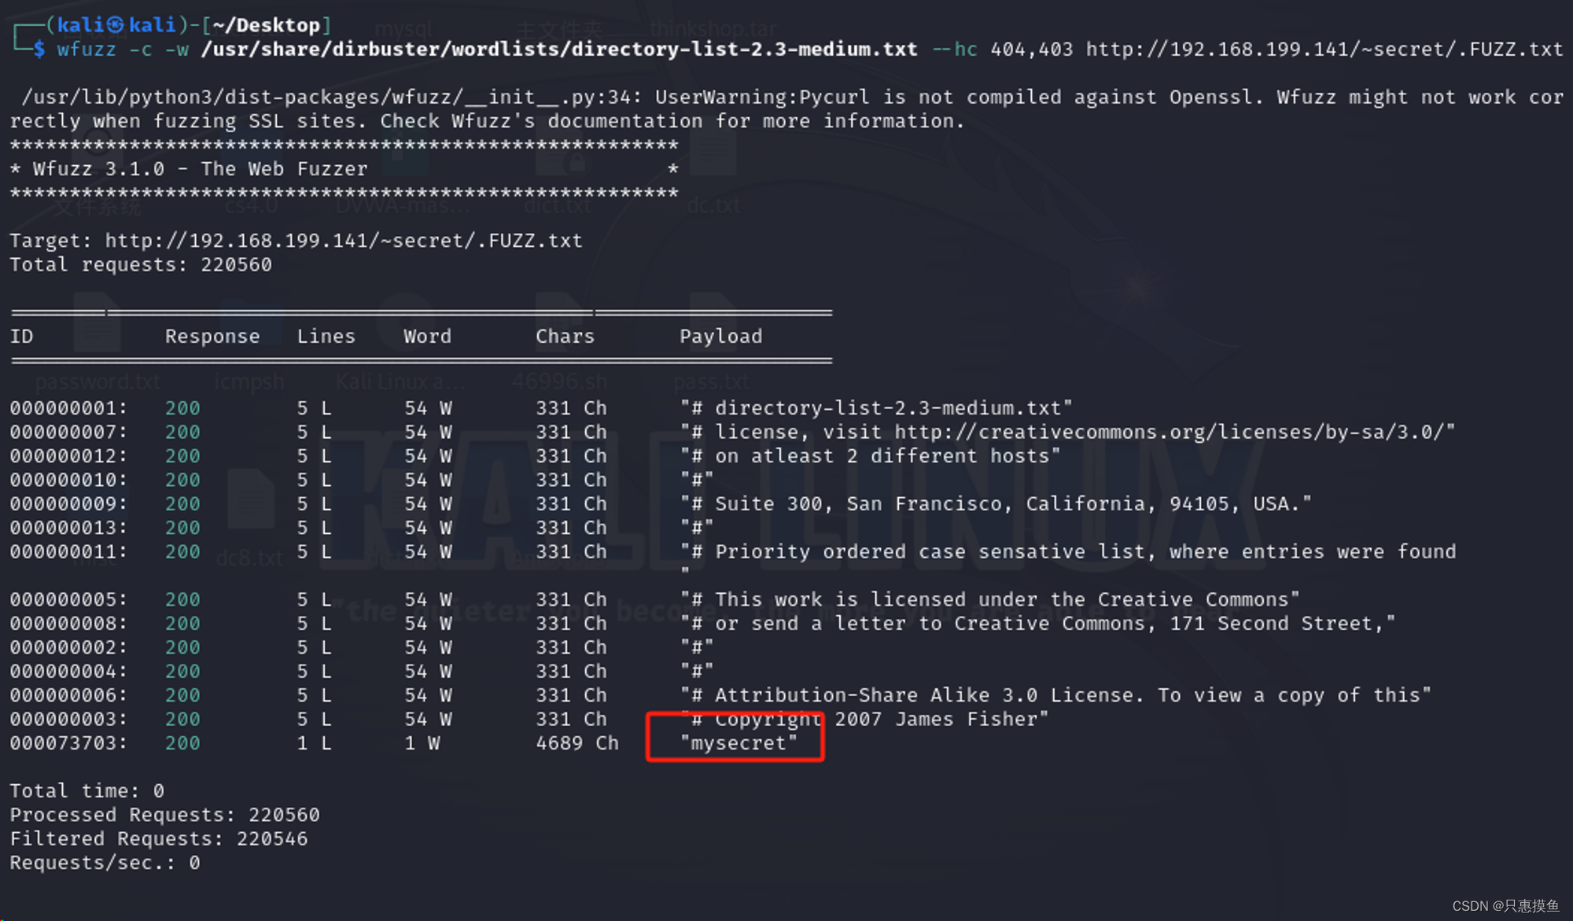The image size is (1573, 921).
Task: Click the Response column header
Action: (212, 337)
